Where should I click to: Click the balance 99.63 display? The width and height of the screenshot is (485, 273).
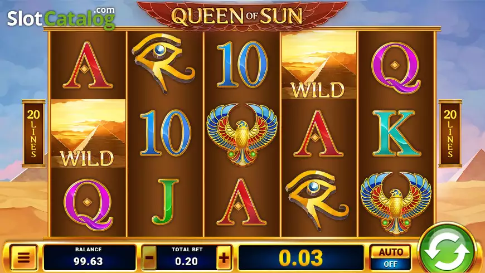[89, 257]
